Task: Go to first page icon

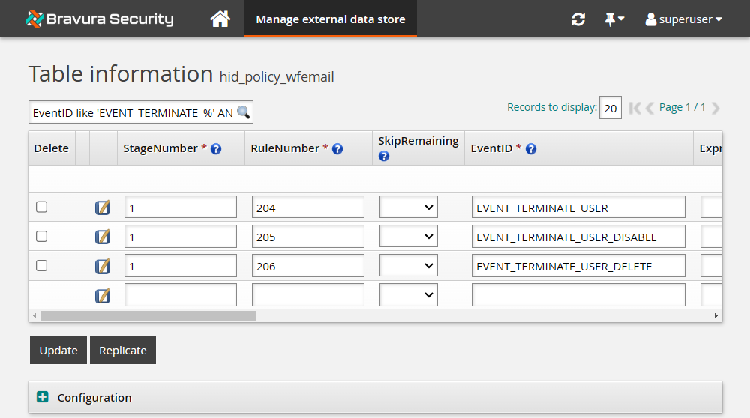Action: click(x=634, y=108)
